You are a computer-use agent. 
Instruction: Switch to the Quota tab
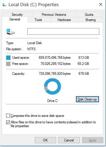(x=89, y=14)
